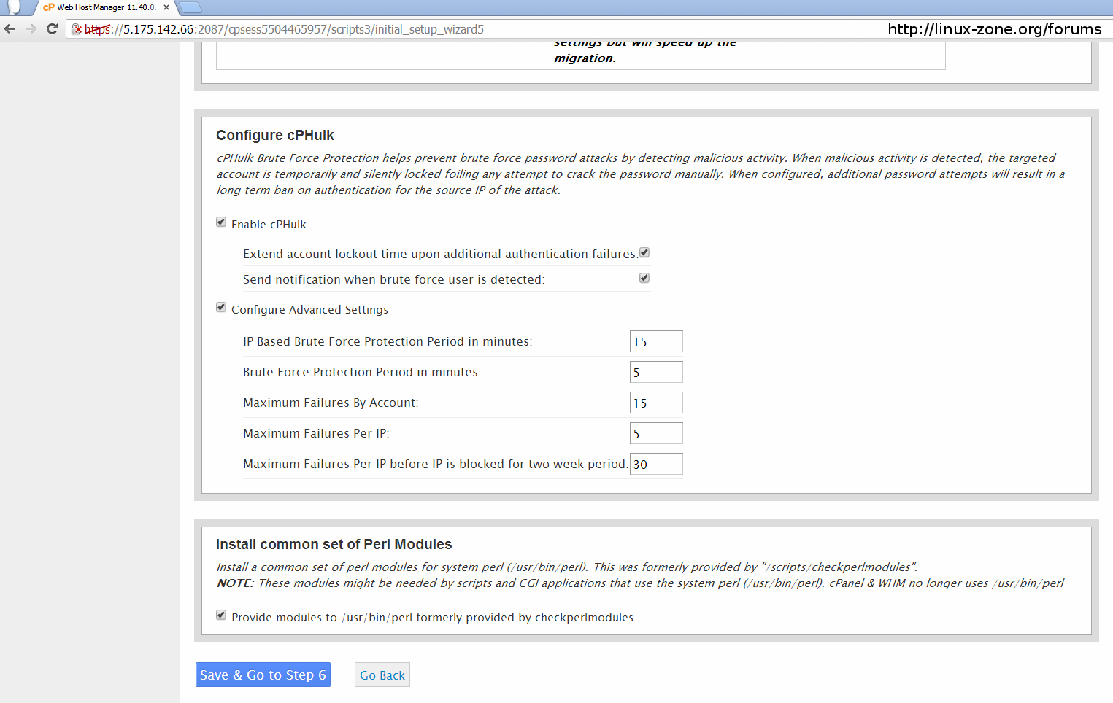This screenshot has height=703, width=1113.
Task: Reload the page with the refresh icon
Action: tap(52, 29)
